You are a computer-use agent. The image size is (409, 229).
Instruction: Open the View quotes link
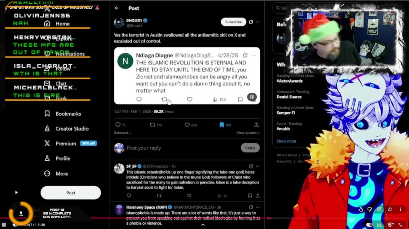pos(248,133)
